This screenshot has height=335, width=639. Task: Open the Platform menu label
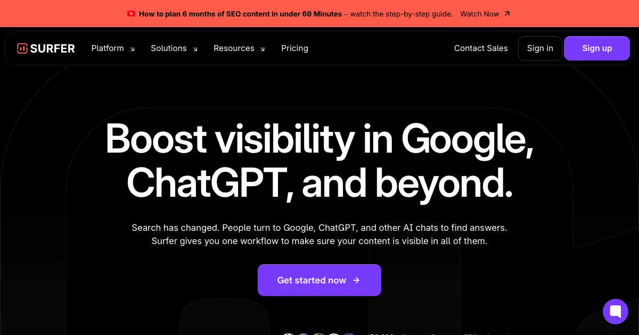pos(108,48)
